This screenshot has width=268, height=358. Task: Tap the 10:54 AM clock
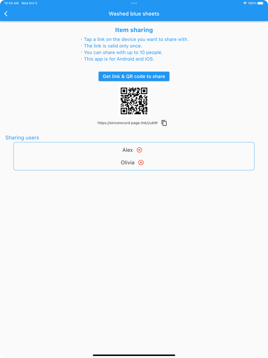[12, 3]
